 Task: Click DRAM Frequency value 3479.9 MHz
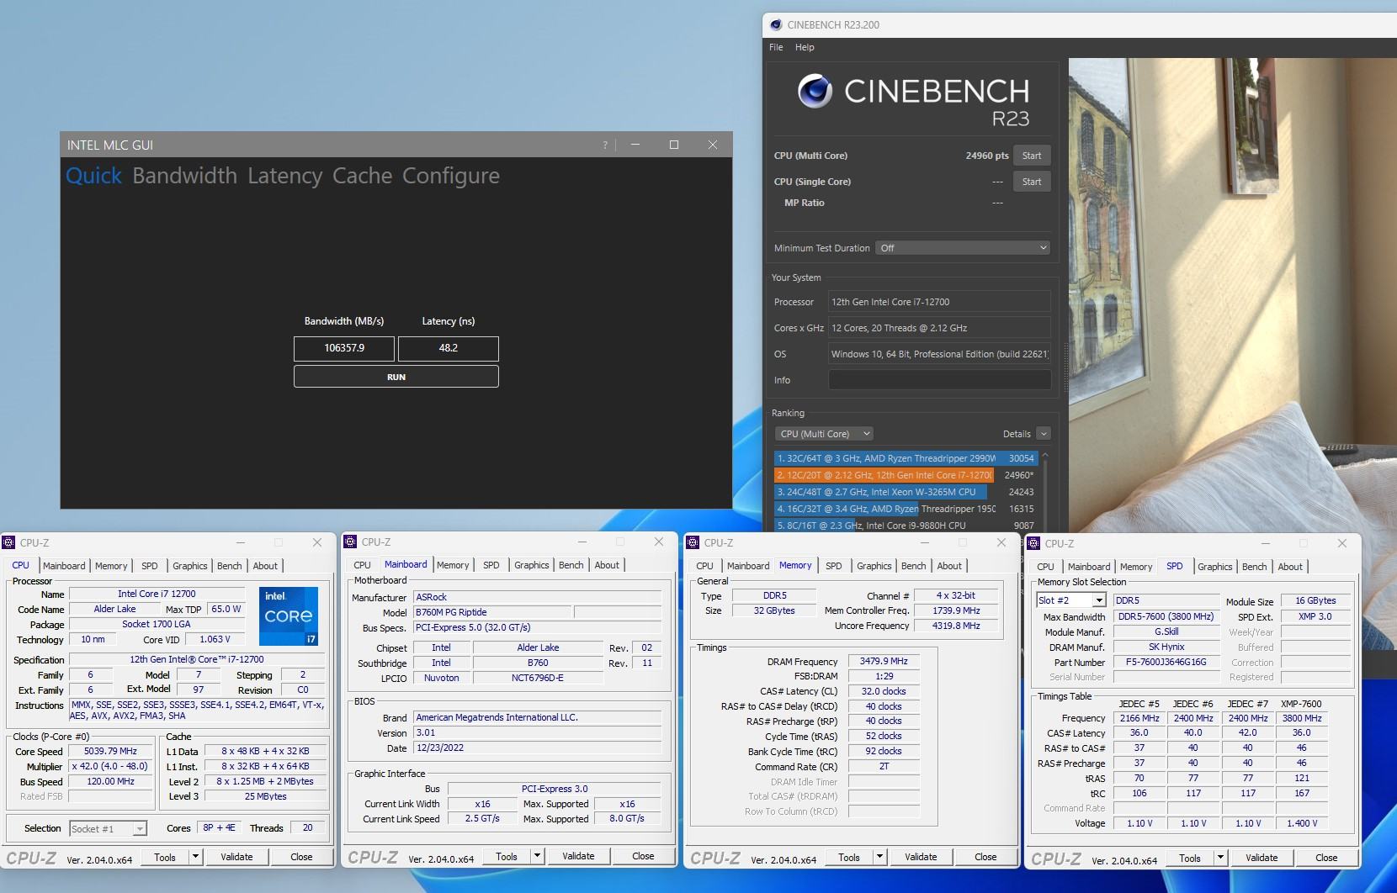coord(884,662)
